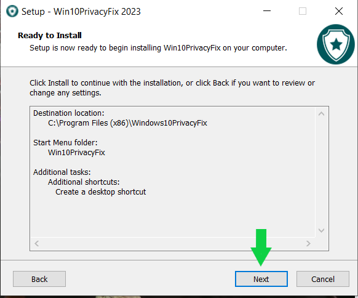This screenshot has width=358, height=298.
Task: Click the 'Ready to Install' heading
Action: tap(50, 36)
